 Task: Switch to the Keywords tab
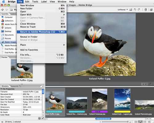tap(14, 86)
